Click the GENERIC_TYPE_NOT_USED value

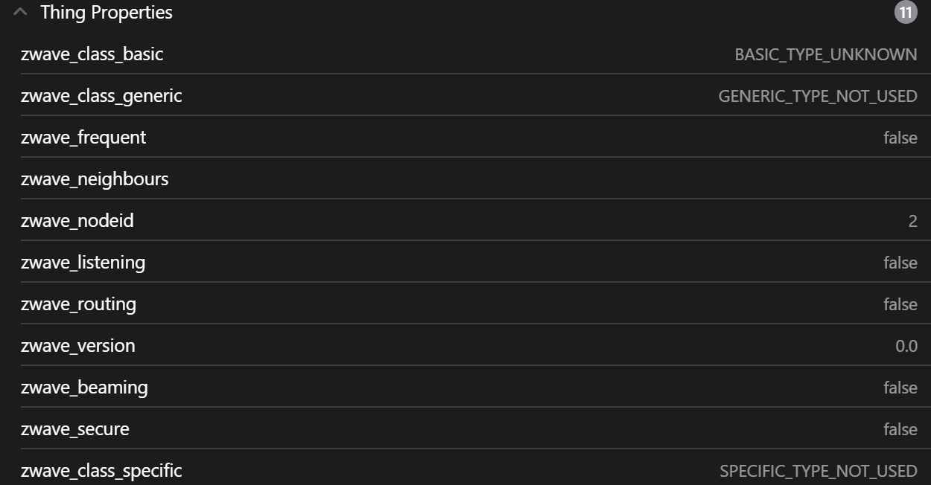817,96
